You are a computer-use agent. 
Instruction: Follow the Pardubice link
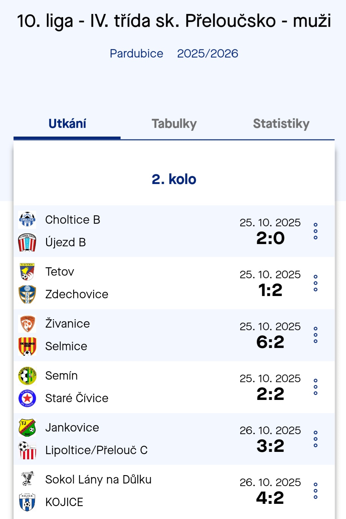point(136,54)
